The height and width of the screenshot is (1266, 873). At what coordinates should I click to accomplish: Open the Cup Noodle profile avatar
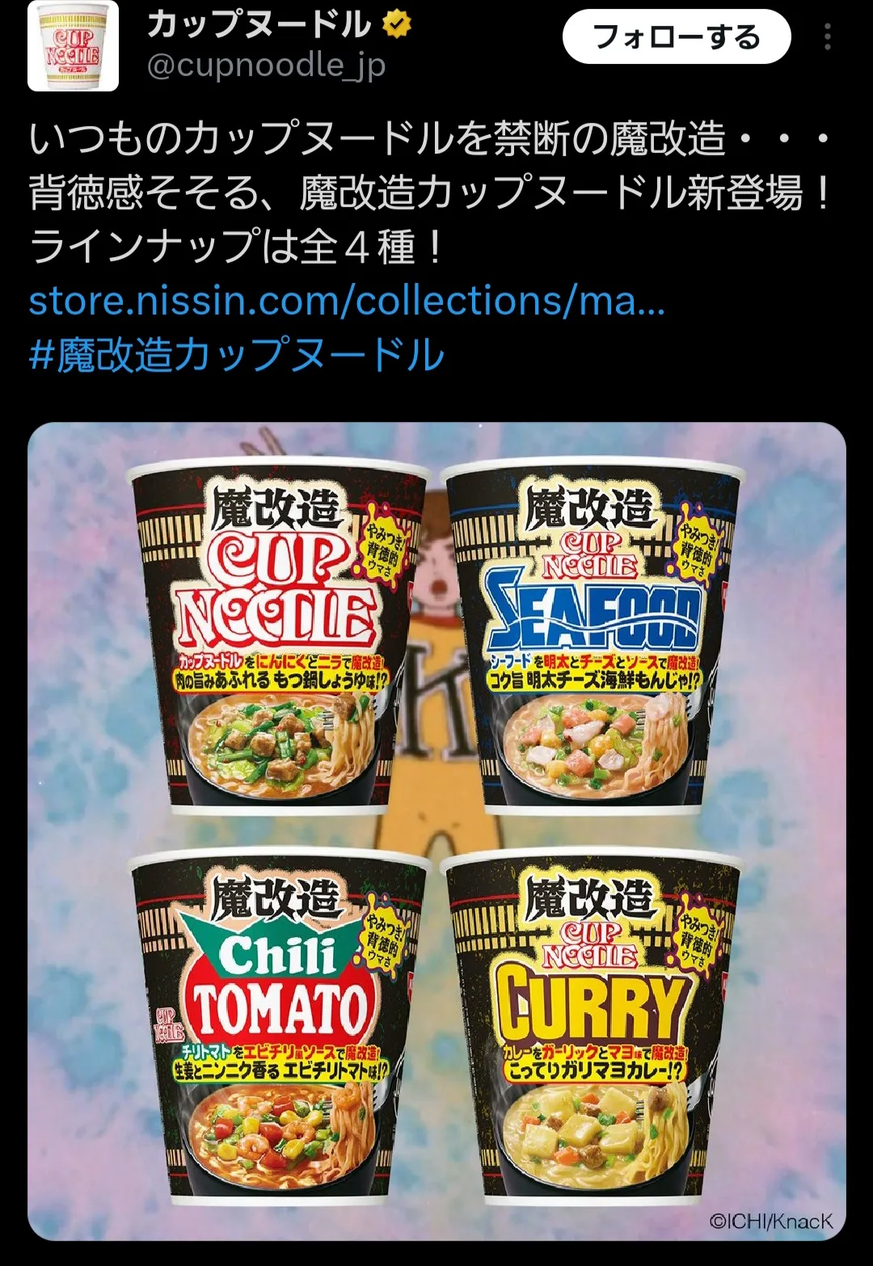click(x=73, y=46)
